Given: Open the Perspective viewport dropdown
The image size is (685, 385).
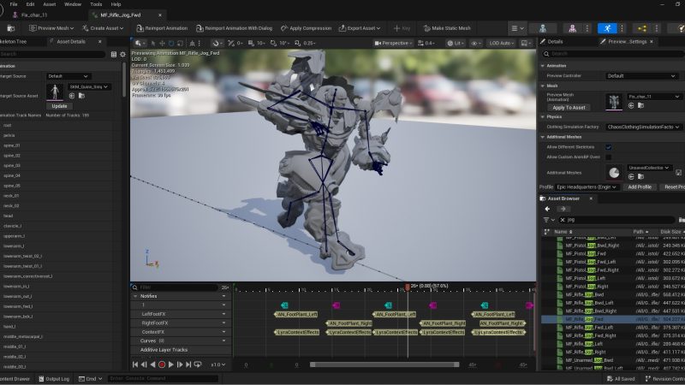Looking at the screenshot, I should 395,43.
